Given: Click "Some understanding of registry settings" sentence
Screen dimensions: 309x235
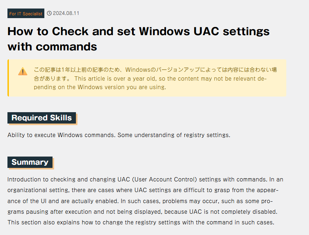Looking at the screenshot, I should [174, 135].
